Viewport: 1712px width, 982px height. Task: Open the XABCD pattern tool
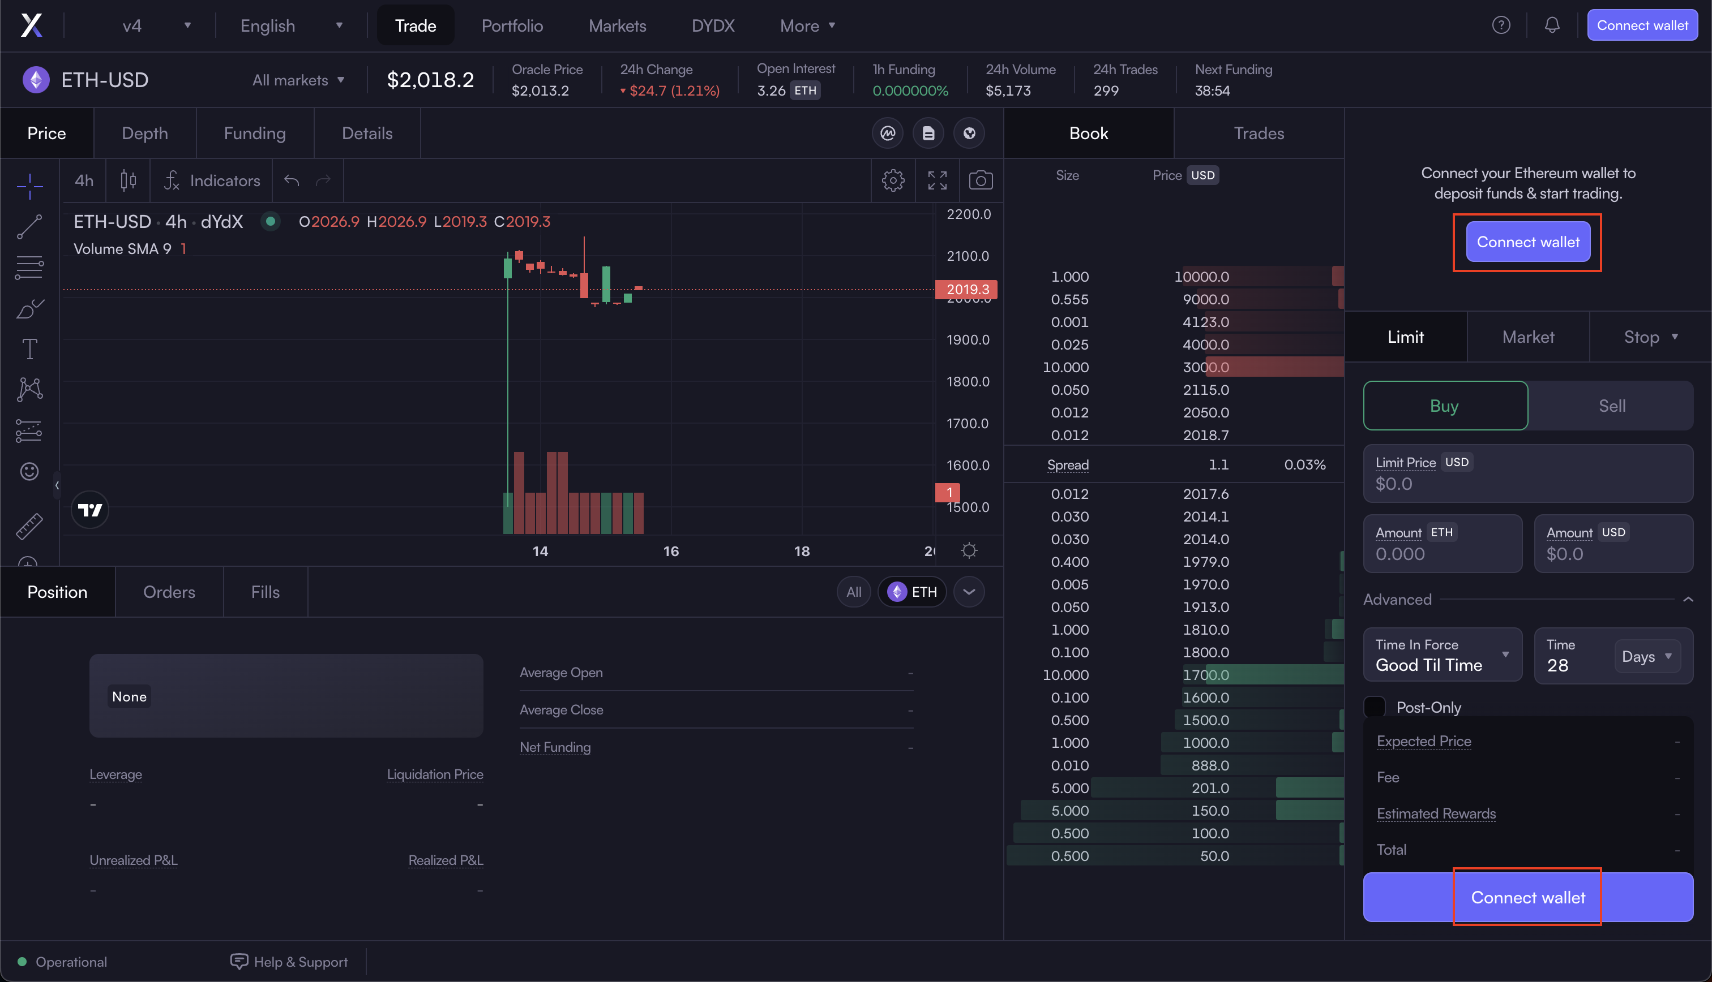[x=29, y=389]
